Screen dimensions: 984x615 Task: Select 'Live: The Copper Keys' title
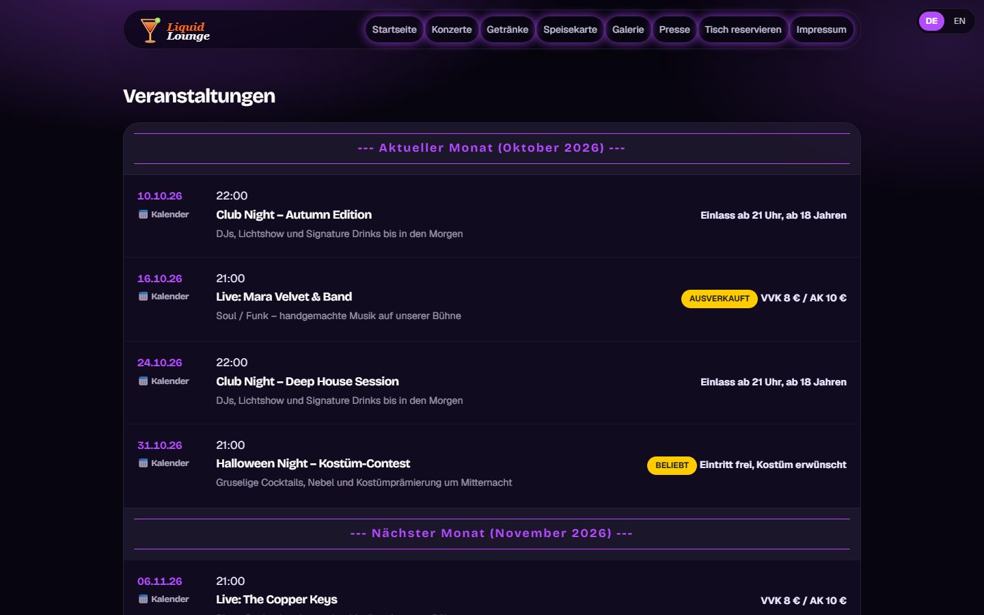coord(277,599)
